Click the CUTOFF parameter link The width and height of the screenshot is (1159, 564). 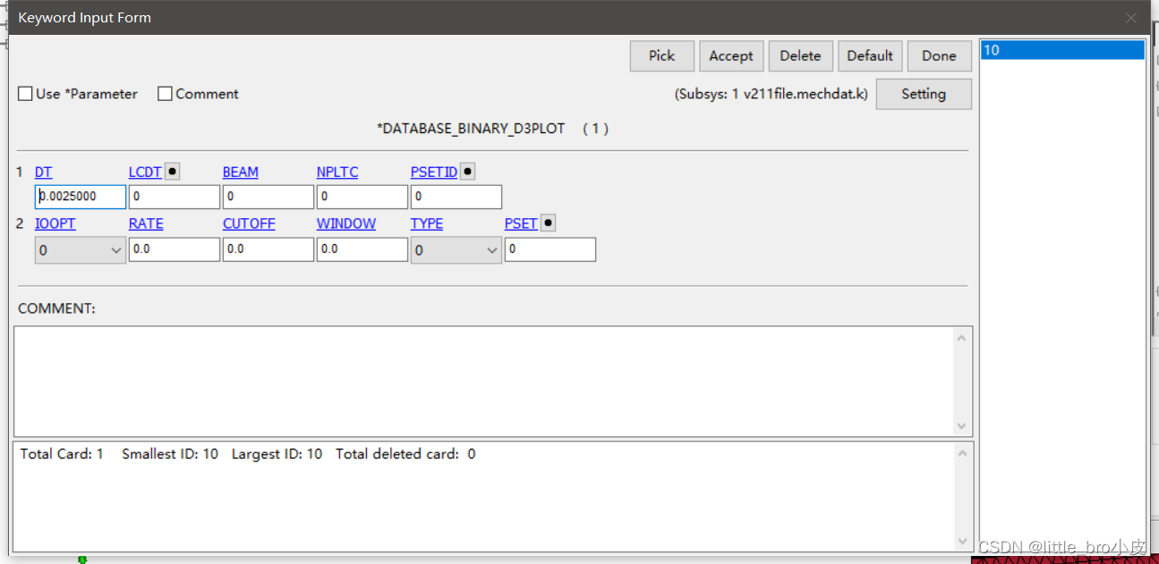pyautogui.click(x=249, y=223)
